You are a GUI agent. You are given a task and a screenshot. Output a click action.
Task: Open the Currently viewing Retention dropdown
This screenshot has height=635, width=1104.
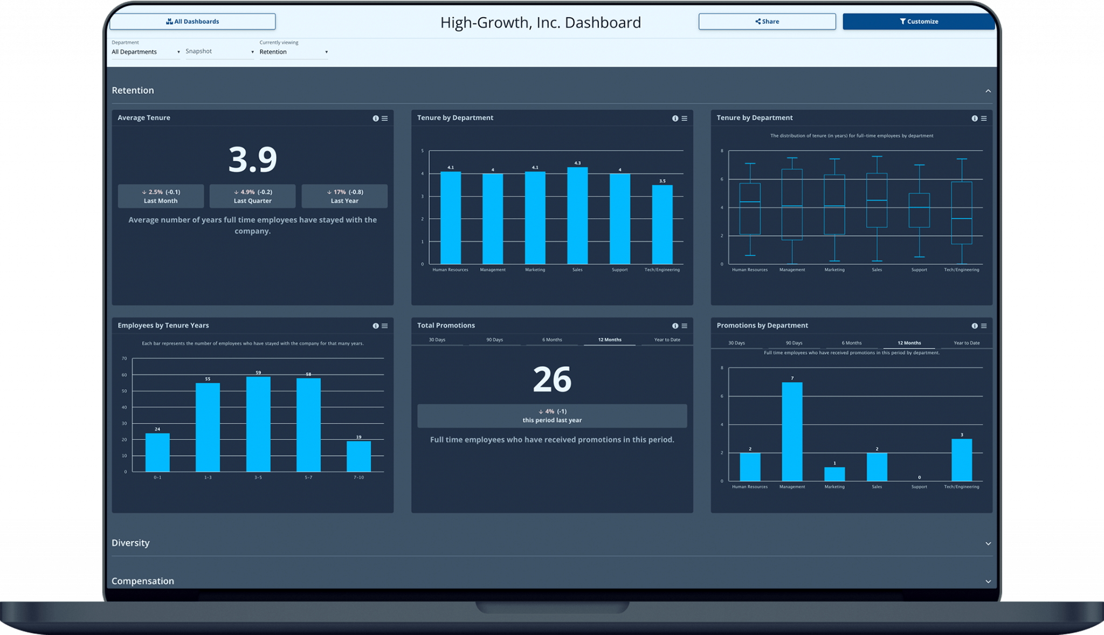click(293, 52)
